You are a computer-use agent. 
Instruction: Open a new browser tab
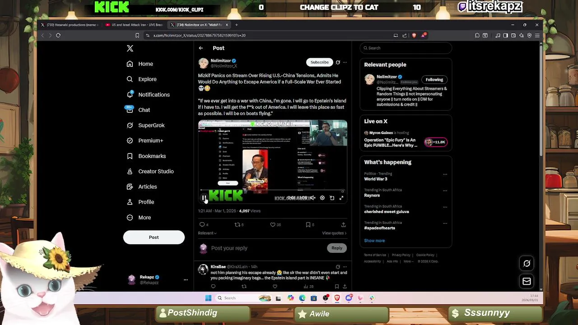coord(236,25)
